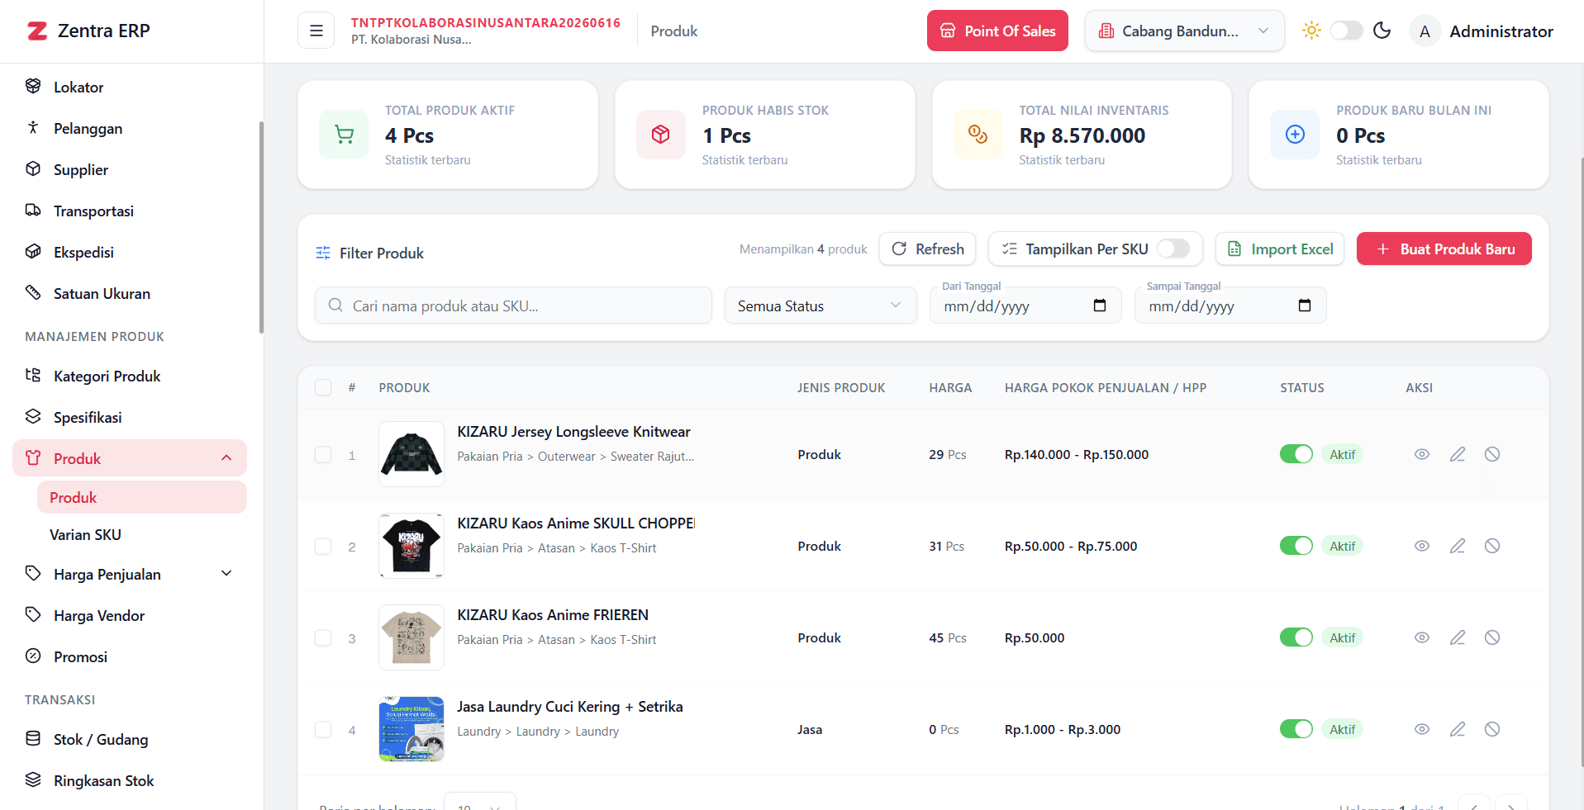The image size is (1584, 810).
Task: Edit KIZARU Kaos Anime SKULL CHOPPER pencil icon
Action: (x=1458, y=546)
